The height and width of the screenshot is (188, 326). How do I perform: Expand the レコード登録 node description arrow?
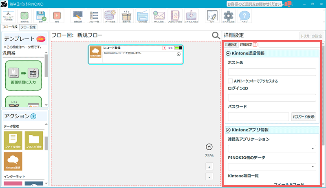(x=178, y=55)
